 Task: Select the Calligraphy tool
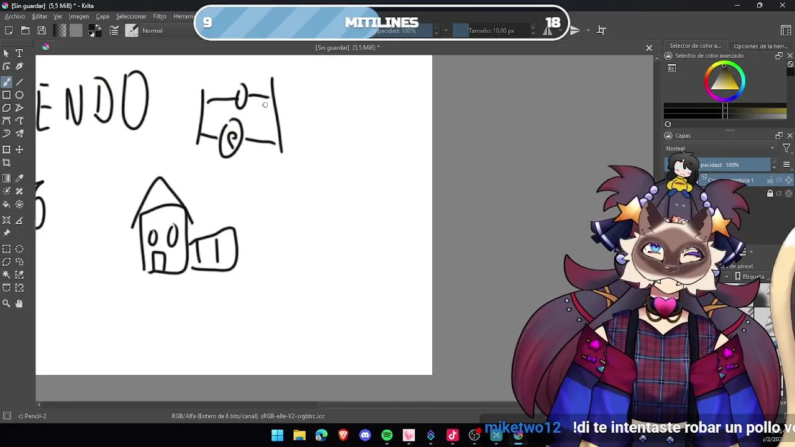[19, 66]
